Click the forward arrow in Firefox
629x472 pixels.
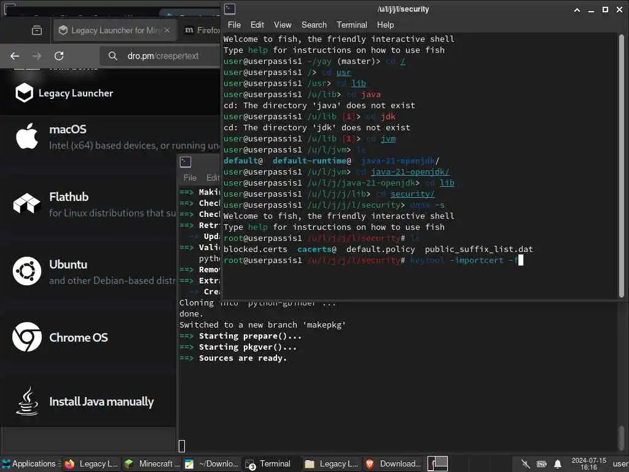(37, 56)
